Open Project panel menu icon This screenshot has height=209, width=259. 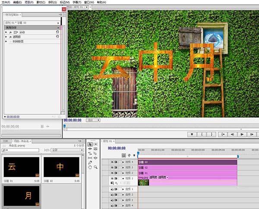click(x=80, y=141)
